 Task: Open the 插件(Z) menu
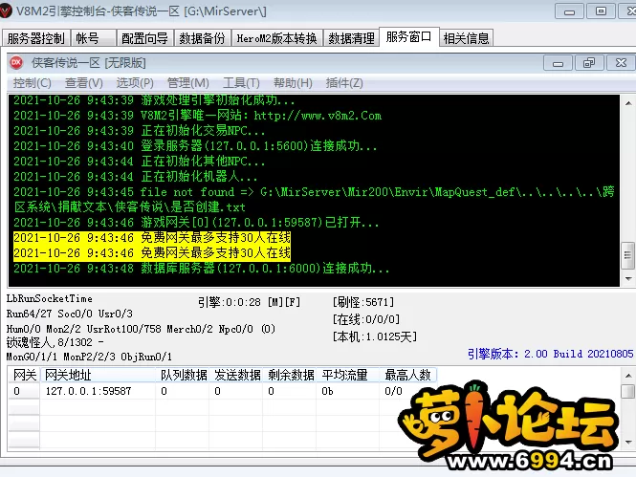[x=344, y=83]
